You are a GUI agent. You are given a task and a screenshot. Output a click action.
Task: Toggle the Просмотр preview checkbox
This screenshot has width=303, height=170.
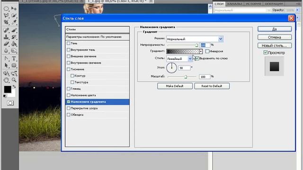point(266,52)
